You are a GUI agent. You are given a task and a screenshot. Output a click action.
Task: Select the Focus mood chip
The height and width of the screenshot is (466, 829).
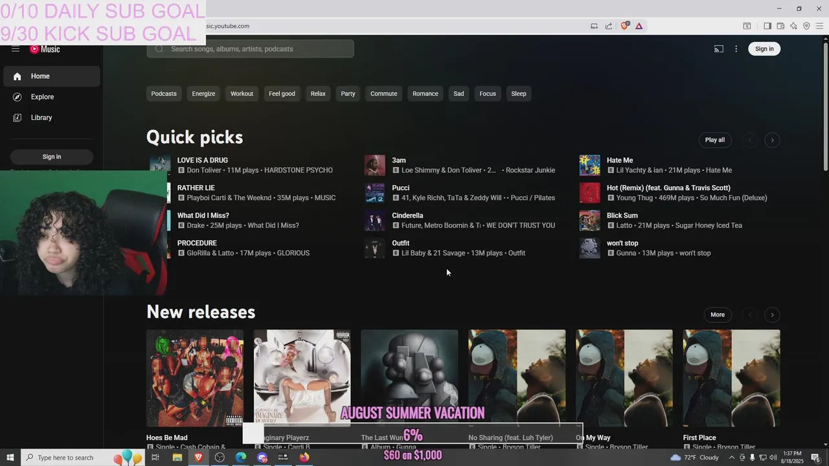click(488, 94)
